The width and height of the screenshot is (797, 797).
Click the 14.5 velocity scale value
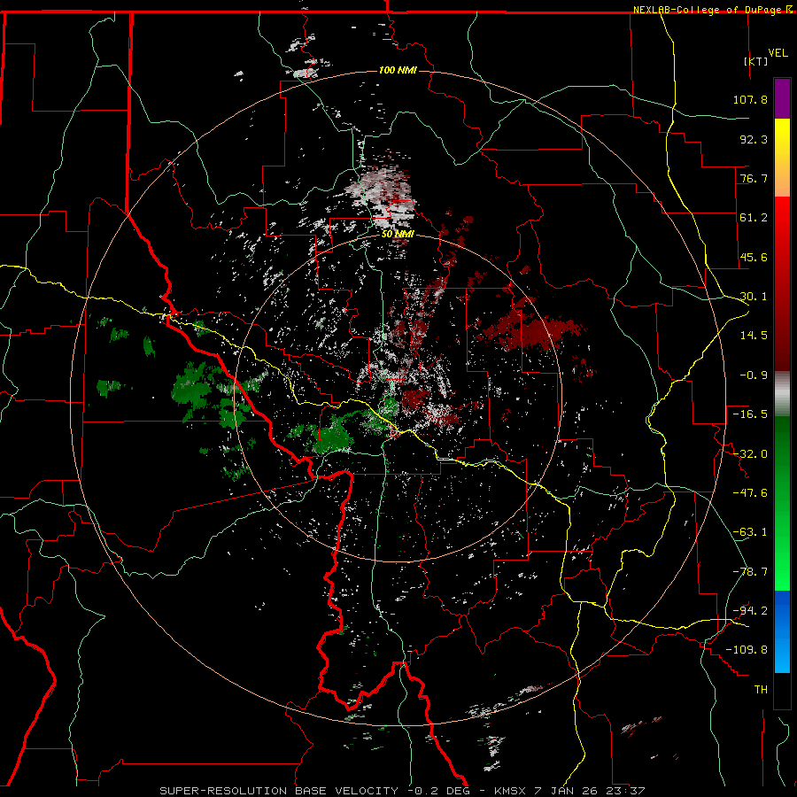(754, 336)
